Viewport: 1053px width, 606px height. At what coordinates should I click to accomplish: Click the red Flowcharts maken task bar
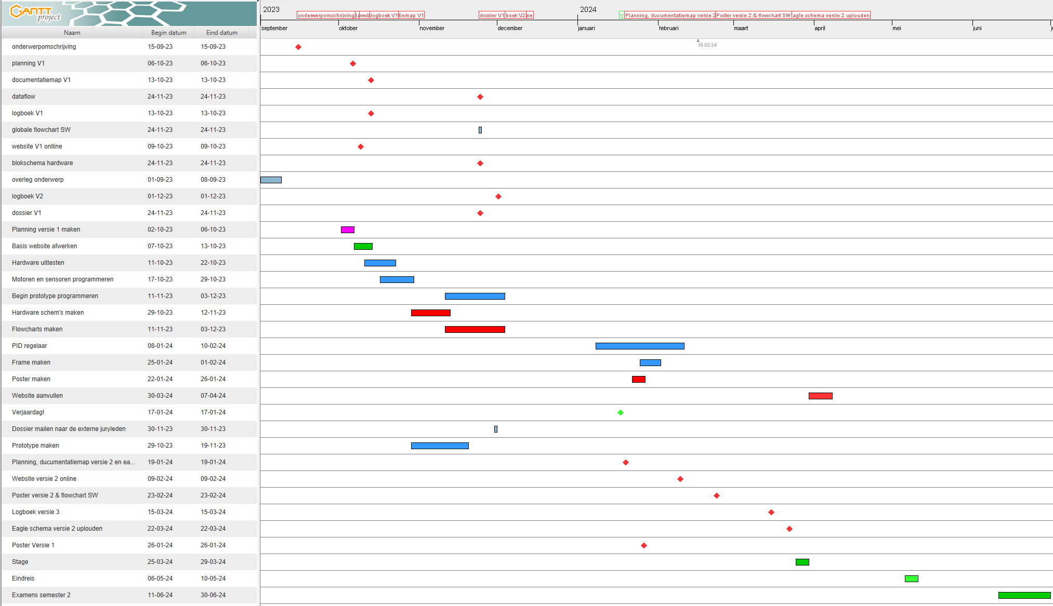pyautogui.click(x=475, y=330)
